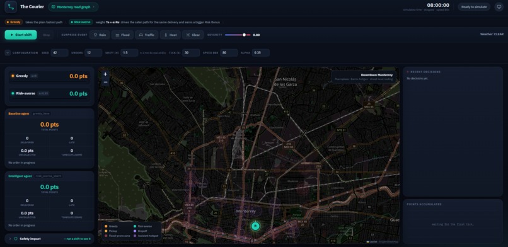508x247 pixels.
Task: Click the "No decisions yet." text
Action: (417, 78)
